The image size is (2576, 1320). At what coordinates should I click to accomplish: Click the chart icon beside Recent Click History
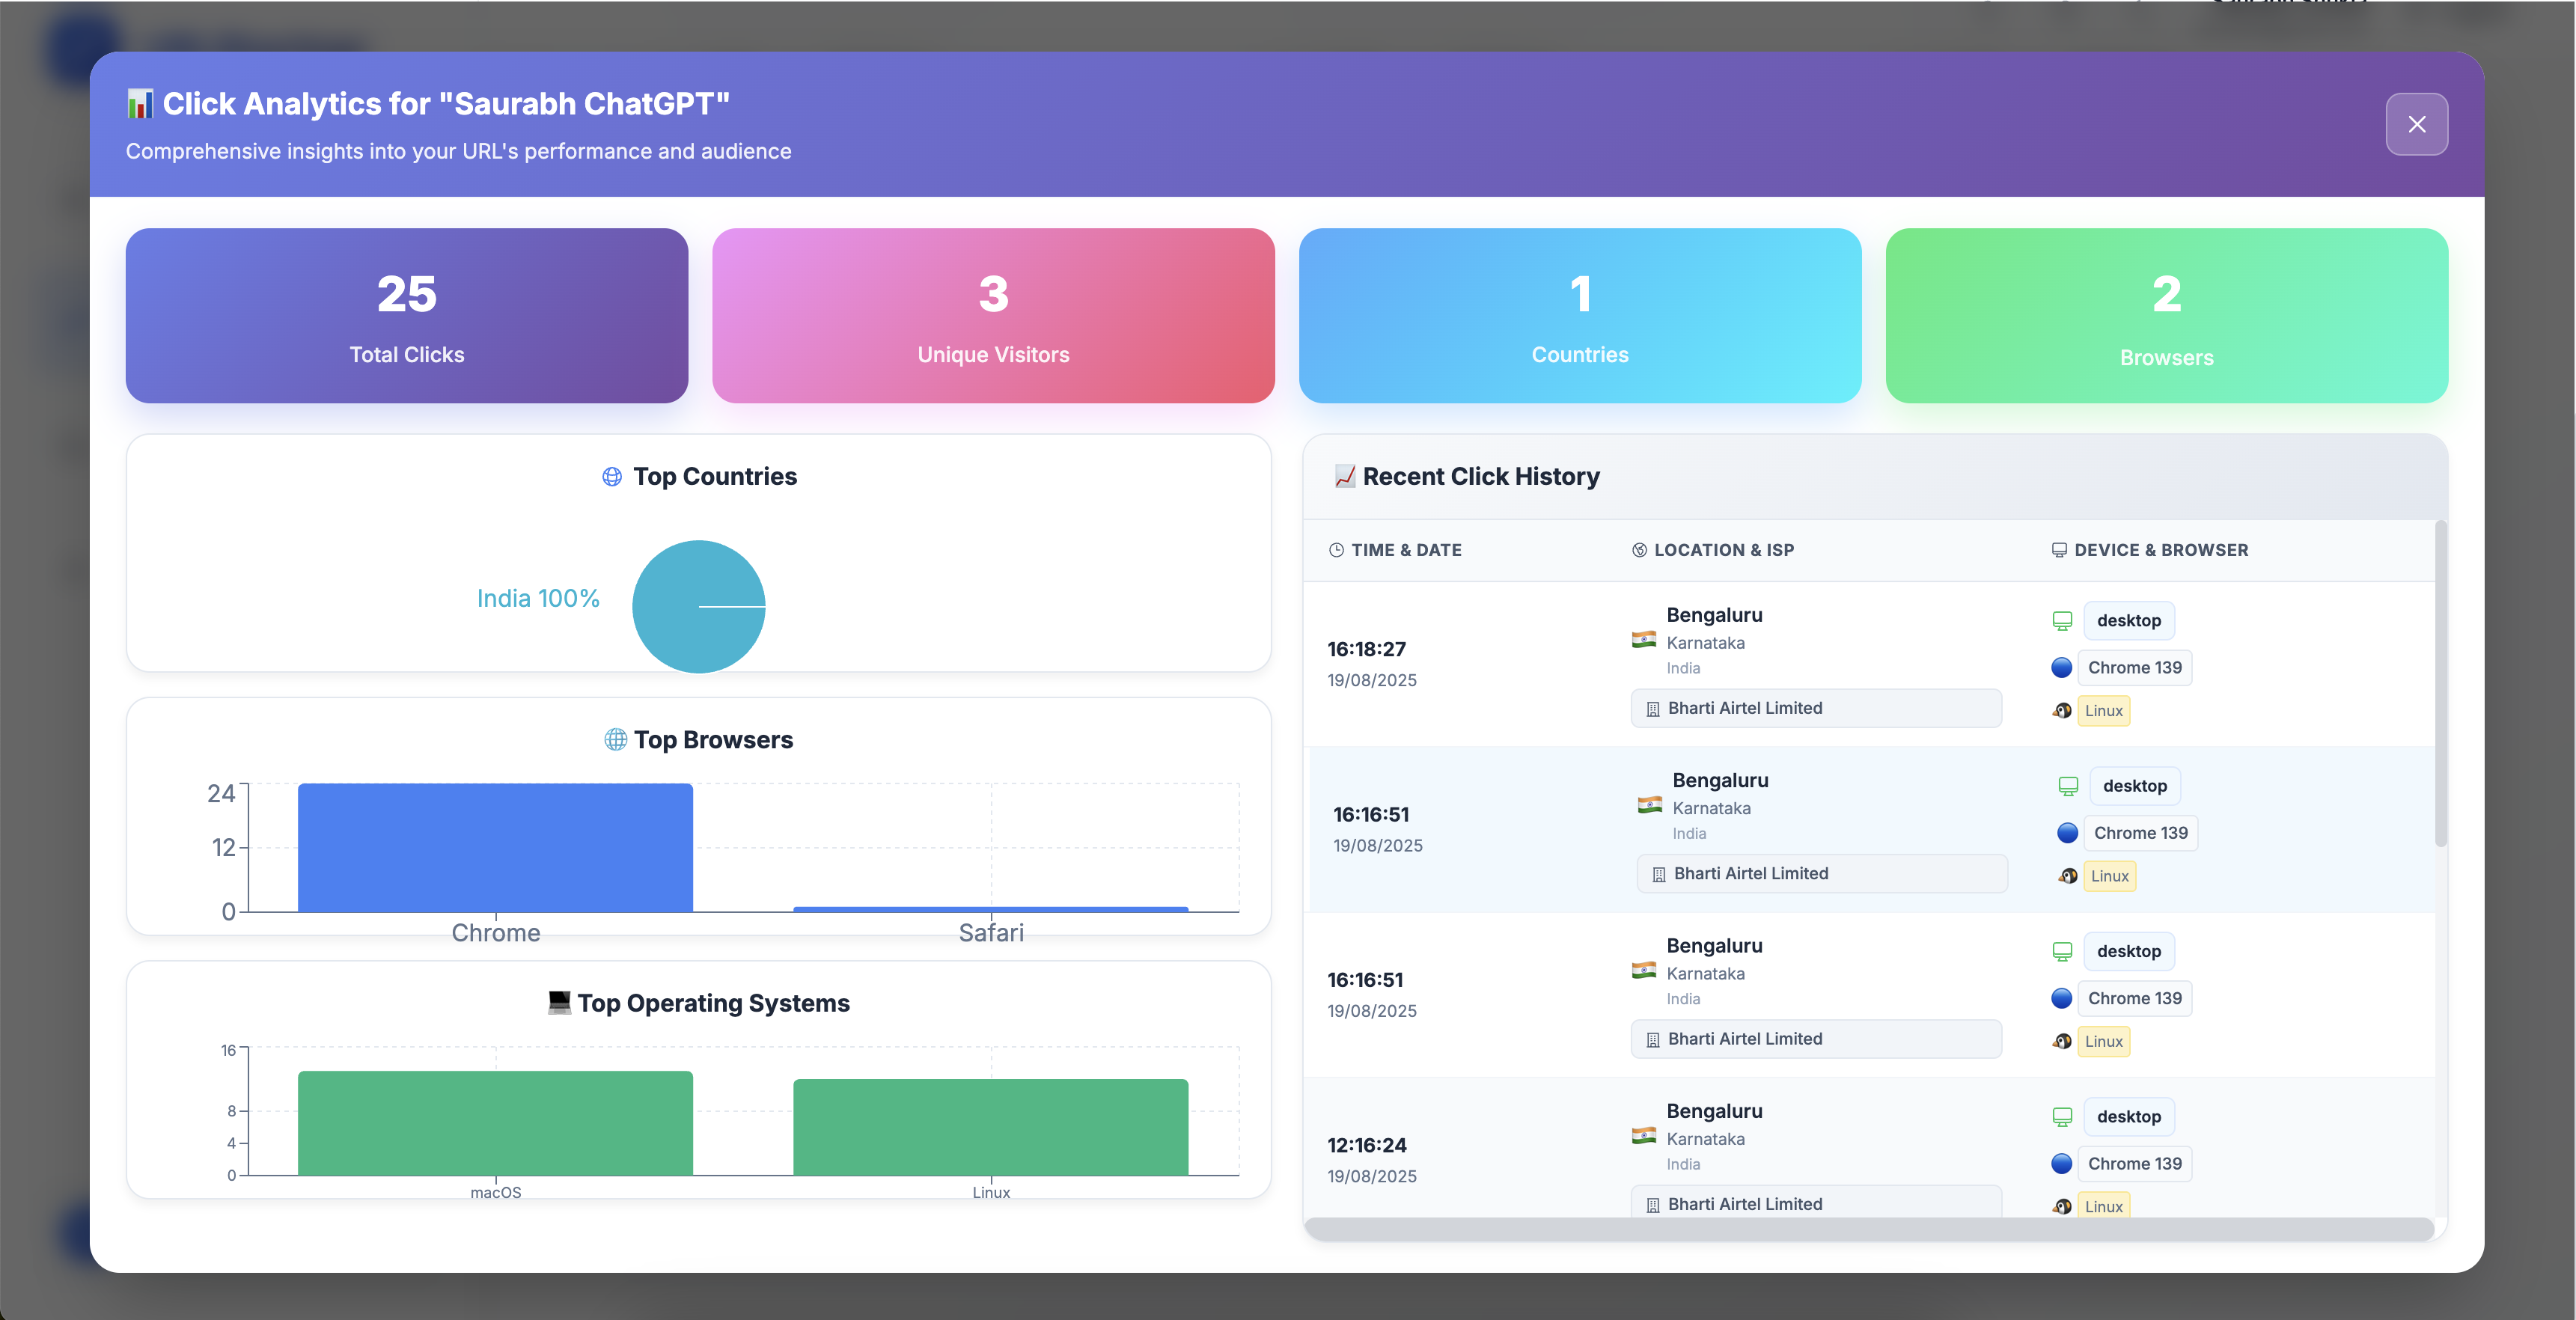tap(1345, 476)
